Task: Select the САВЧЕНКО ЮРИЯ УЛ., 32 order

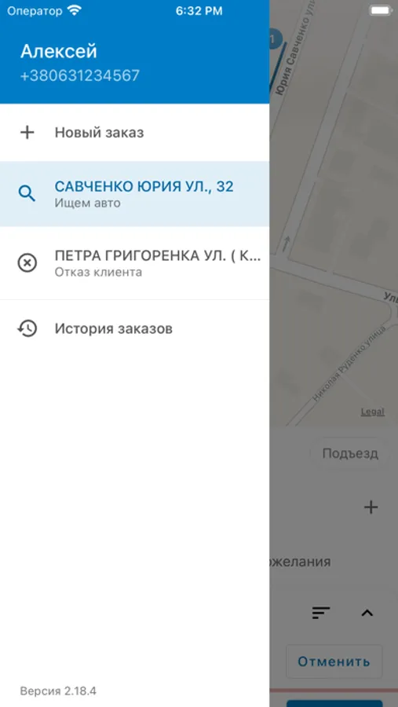Action: pos(135,194)
